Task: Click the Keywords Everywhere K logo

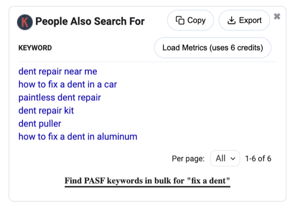Action: point(25,22)
